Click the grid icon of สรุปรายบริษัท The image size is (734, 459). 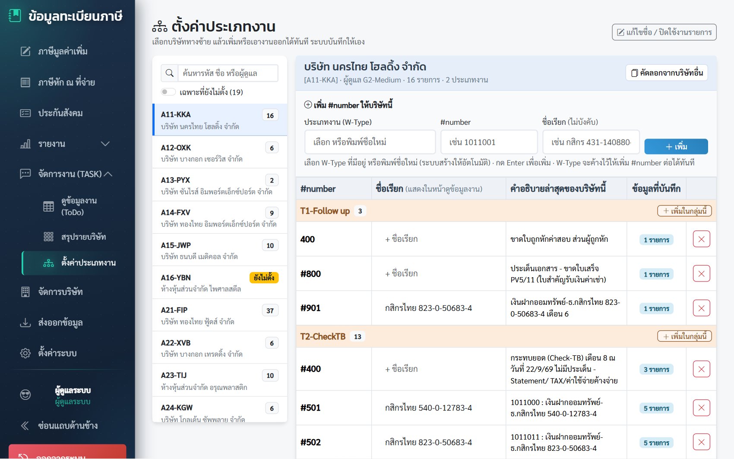[x=48, y=237]
